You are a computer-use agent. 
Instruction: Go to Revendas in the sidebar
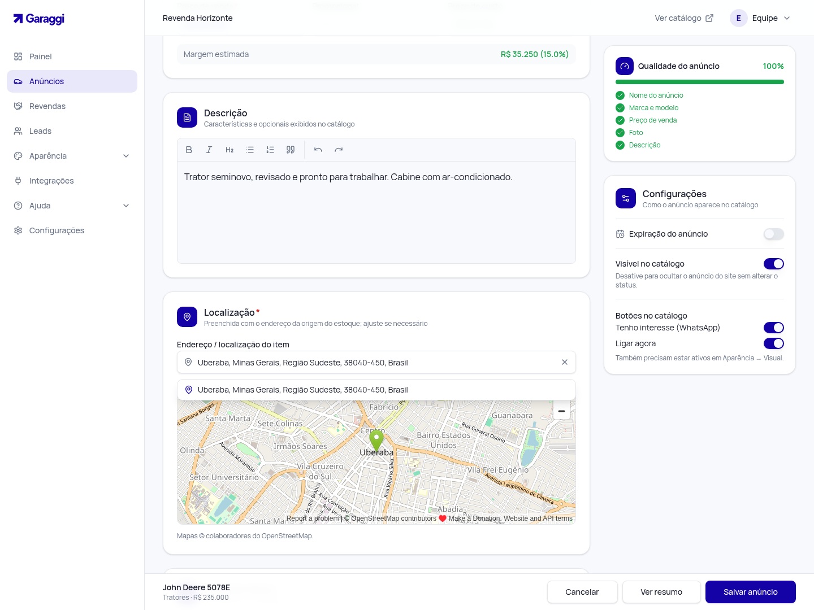pos(72,106)
